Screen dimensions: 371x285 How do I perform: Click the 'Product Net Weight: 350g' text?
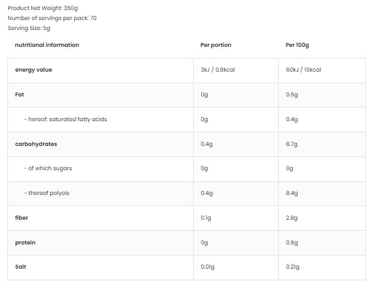pos(43,8)
